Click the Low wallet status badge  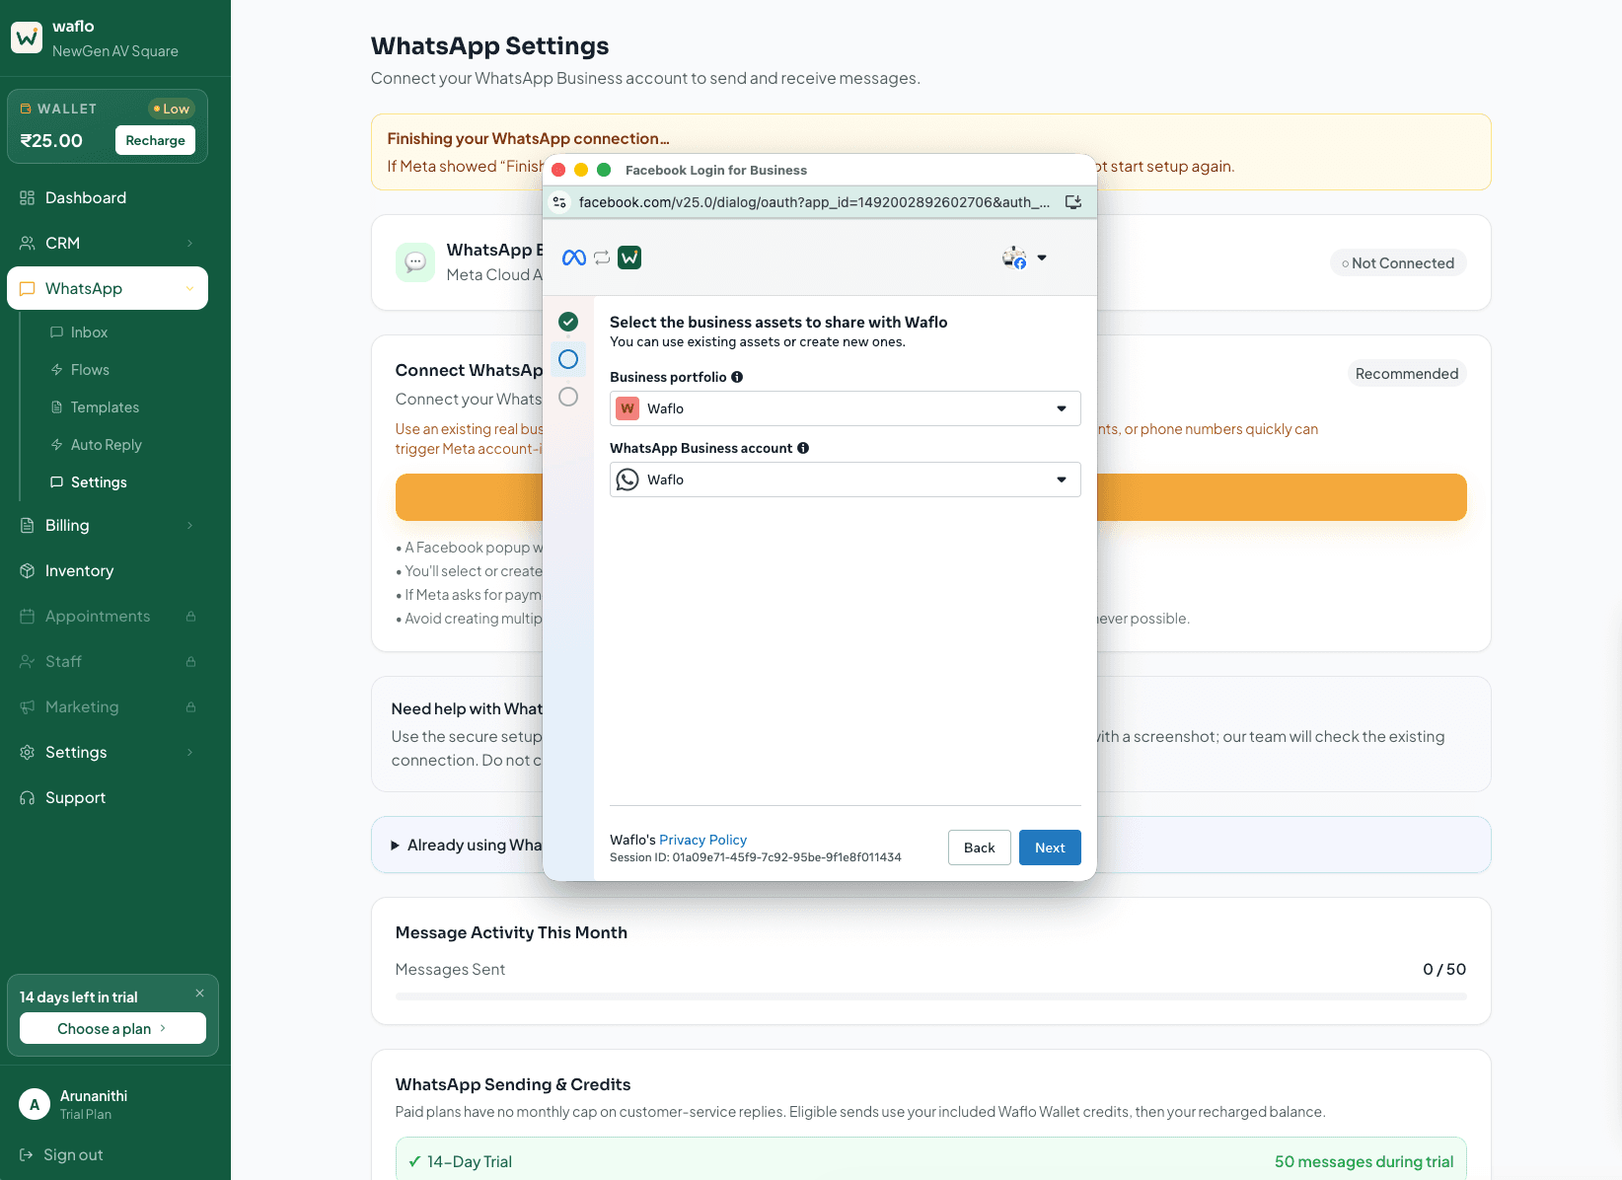171,109
